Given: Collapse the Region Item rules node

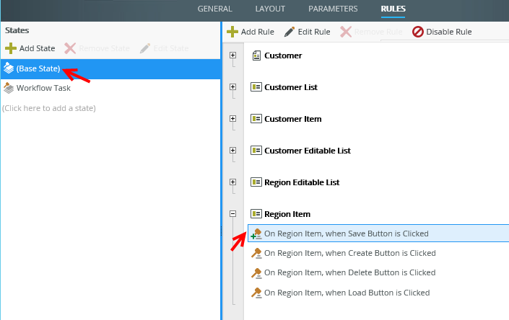Looking at the screenshot, I should pos(232,214).
